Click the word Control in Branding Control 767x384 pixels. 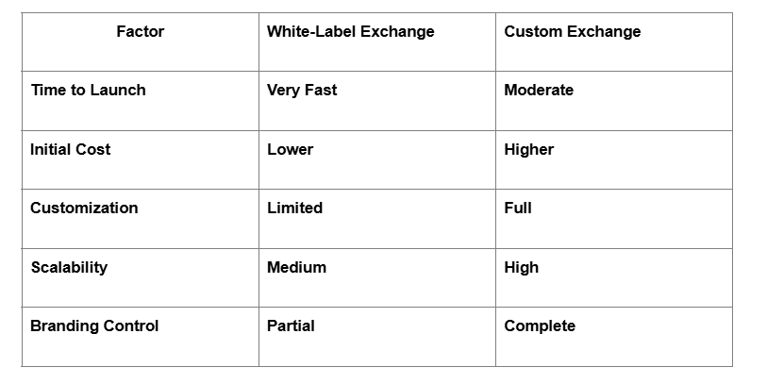(130, 326)
